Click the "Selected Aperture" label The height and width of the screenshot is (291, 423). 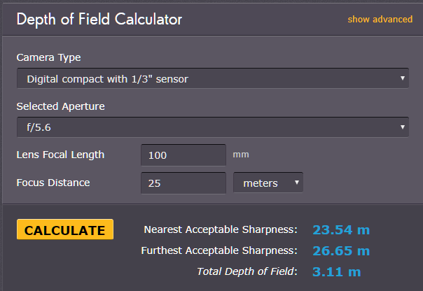point(60,106)
